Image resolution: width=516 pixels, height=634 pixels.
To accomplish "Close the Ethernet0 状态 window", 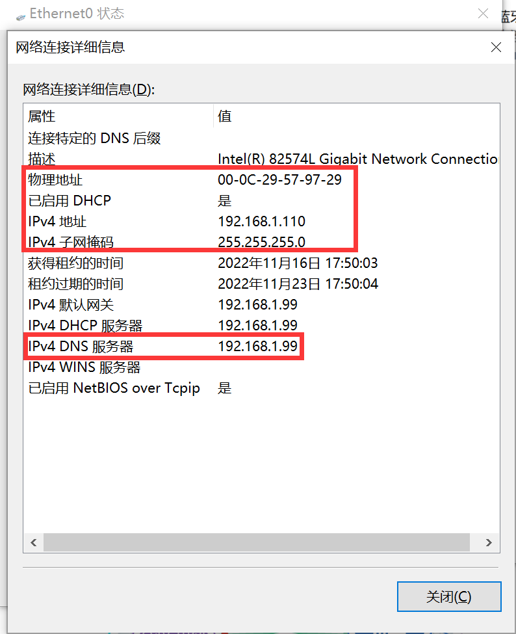I will (483, 13).
